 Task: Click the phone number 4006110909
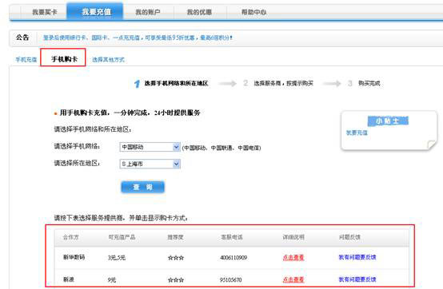click(233, 257)
